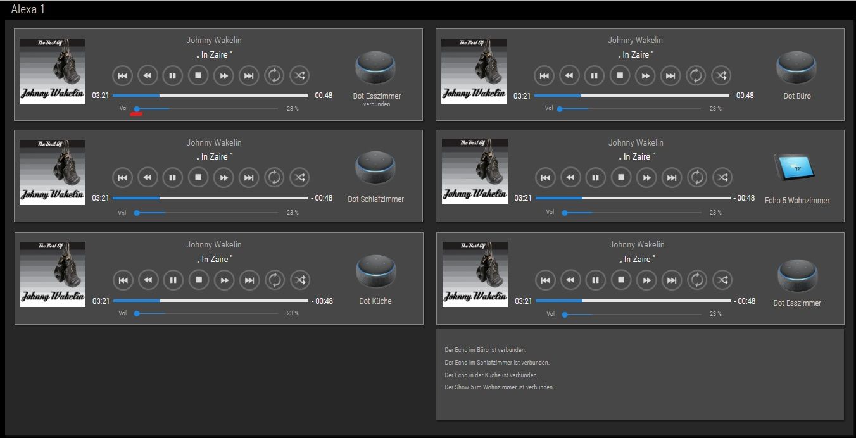Jump to next track on Dot Schlafzimmer
This screenshot has height=438, width=856.
249,178
